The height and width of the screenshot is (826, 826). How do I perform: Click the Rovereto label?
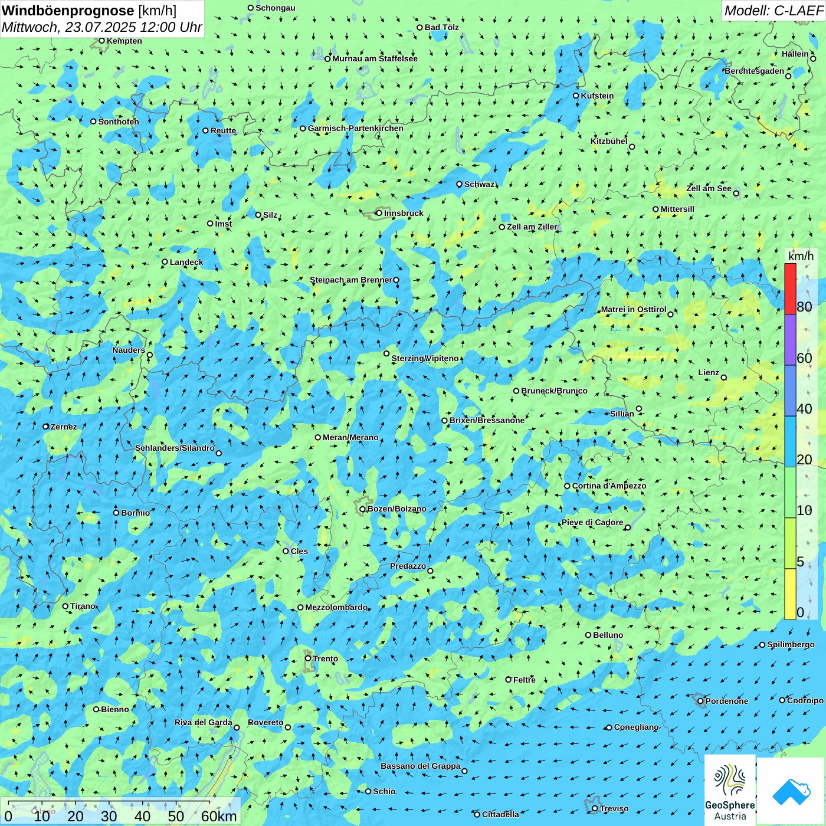pos(265,722)
